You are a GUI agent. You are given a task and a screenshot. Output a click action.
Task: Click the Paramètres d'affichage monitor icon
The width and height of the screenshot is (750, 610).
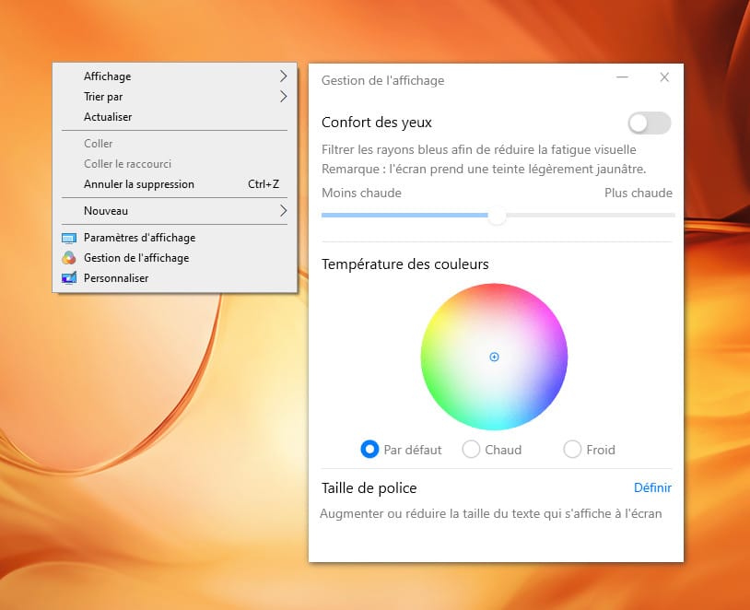pos(69,238)
